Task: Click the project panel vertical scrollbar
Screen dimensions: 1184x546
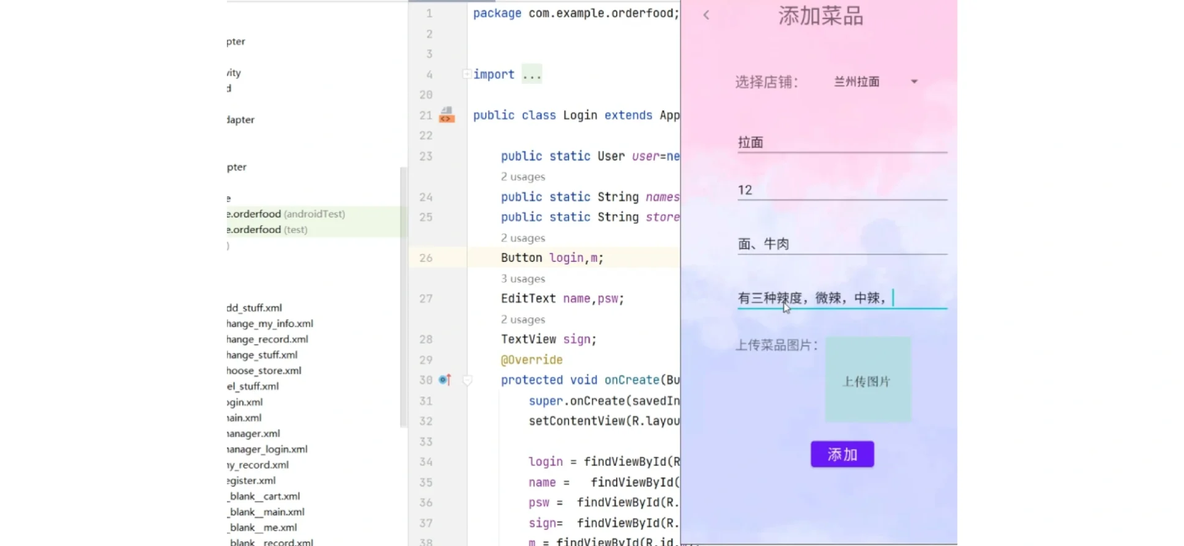Action: tap(404, 296)
